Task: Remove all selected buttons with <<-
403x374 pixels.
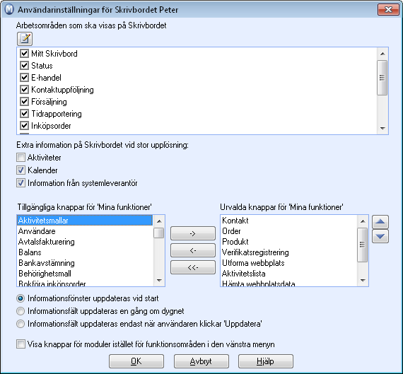Action: [x=193, y=267]
